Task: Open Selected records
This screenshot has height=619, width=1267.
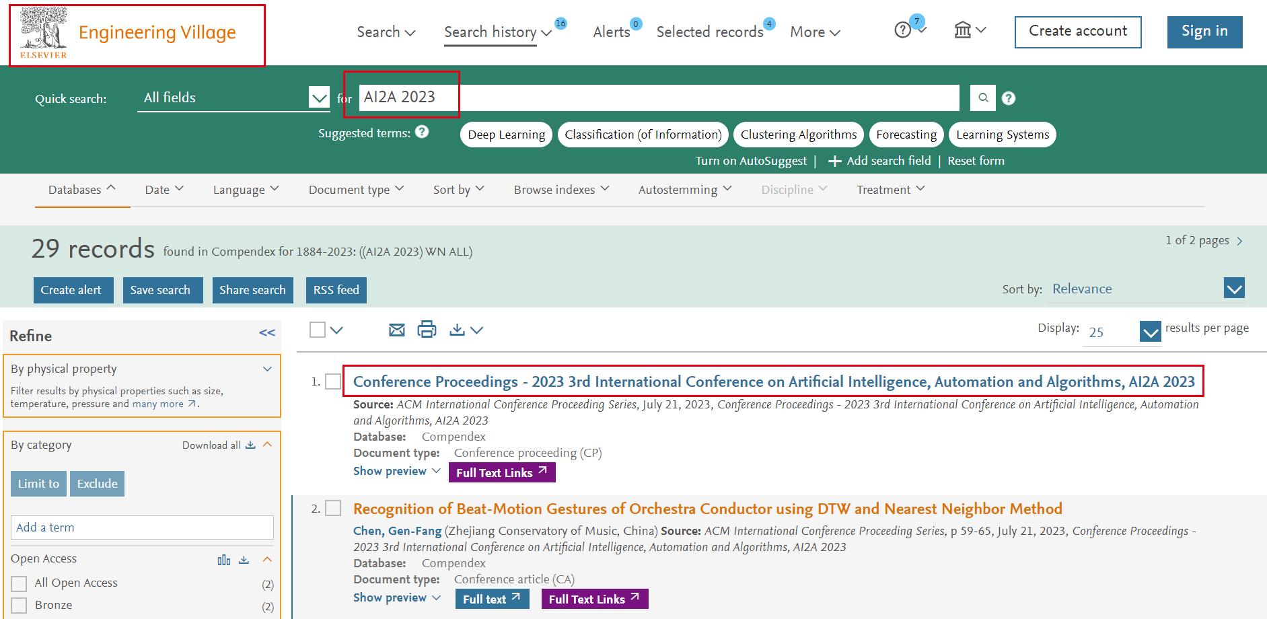Action: click(710, 32)
